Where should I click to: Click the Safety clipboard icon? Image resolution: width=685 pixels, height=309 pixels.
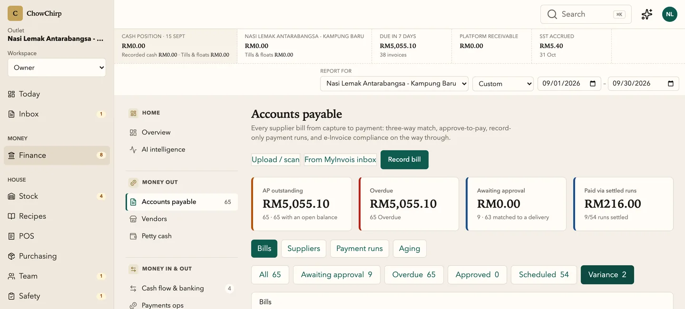pyautogui.click(x=11, y=296)
